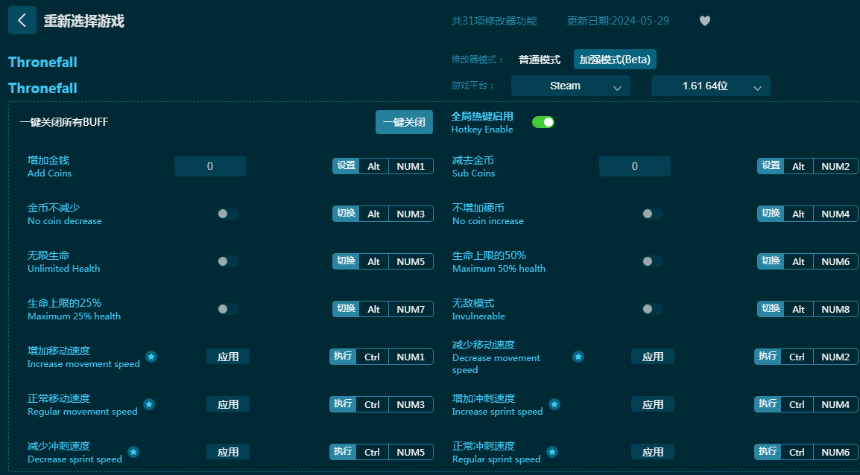Click the NUM1 key for Add Coins
Screen dimensions: 860x475
(x=411, y=166)
